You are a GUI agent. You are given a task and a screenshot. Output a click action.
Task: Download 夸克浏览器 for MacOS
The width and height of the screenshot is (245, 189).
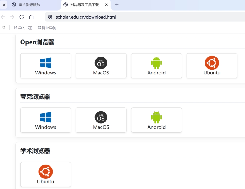[x=101, y=120]
